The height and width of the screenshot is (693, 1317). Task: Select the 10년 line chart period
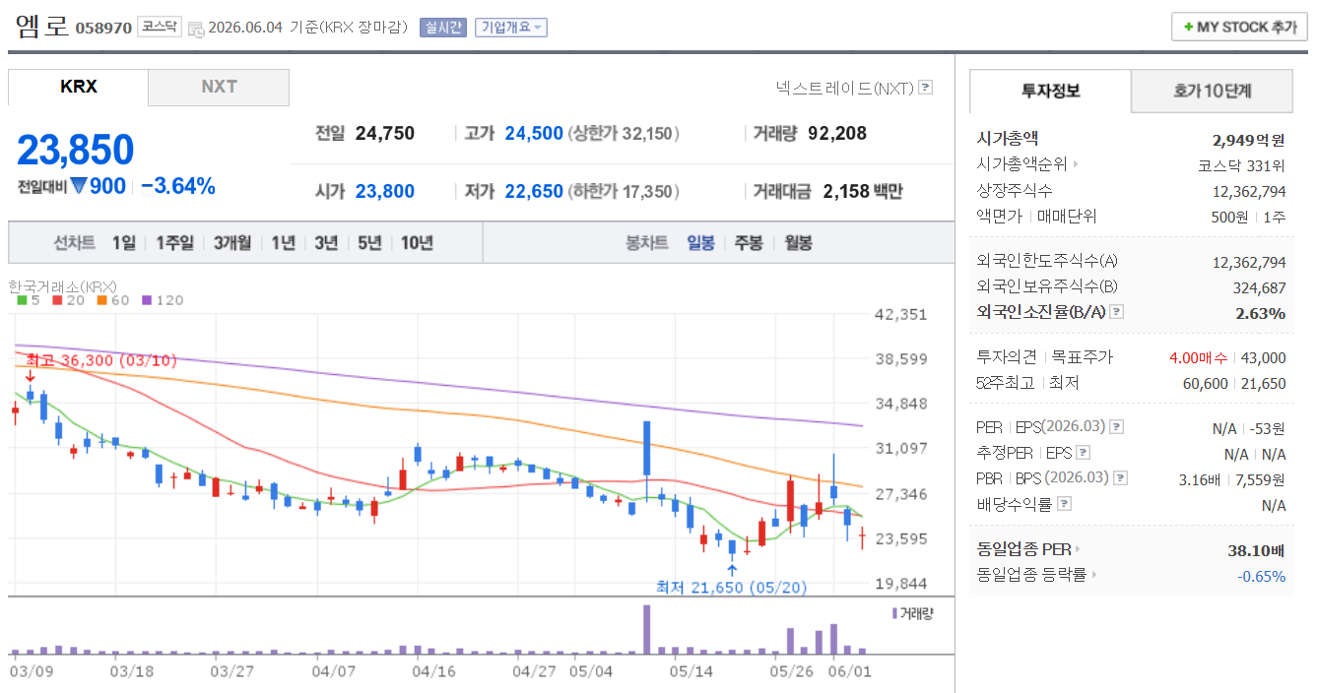coord(417,242)
